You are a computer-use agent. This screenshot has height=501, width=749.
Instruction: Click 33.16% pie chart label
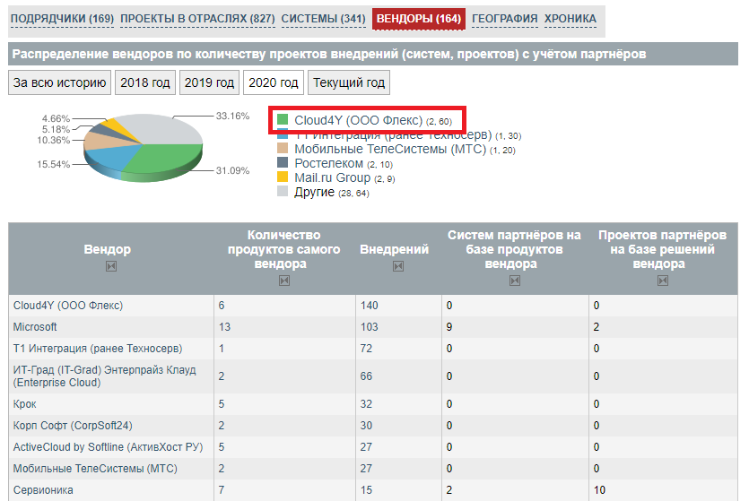(232, 116)
